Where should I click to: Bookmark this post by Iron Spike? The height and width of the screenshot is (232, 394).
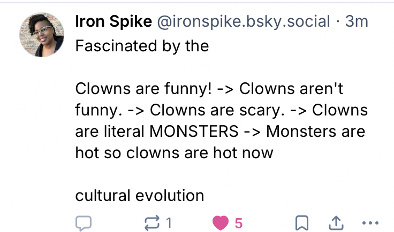[x=302, y=223]
